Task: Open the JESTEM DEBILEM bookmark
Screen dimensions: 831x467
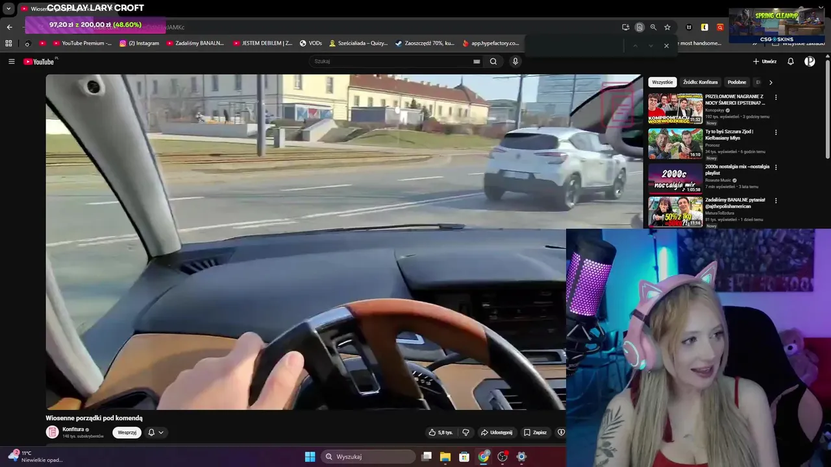Action: point(263,43)
